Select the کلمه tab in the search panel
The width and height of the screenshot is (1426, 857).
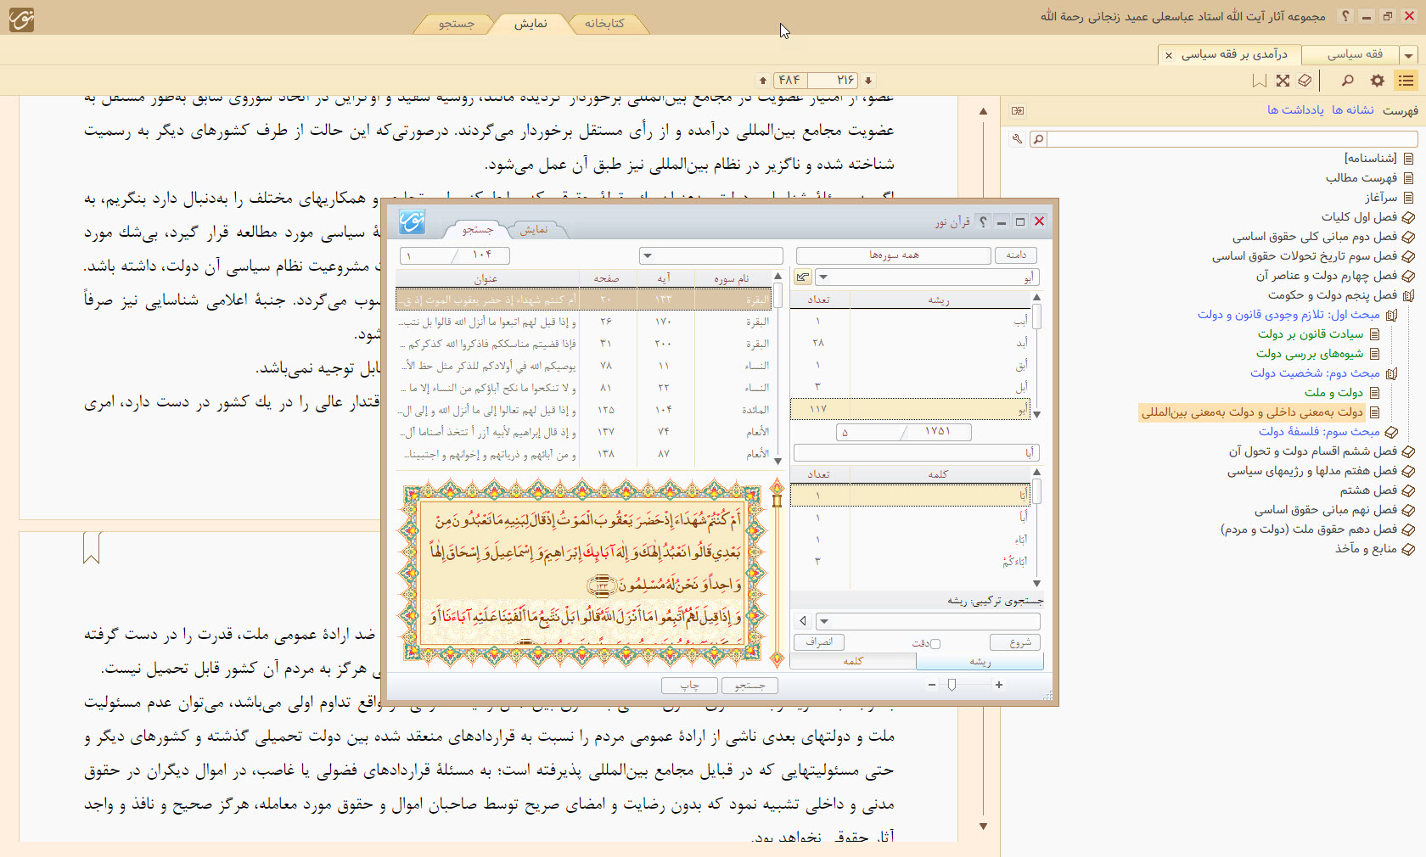point(853,661)
